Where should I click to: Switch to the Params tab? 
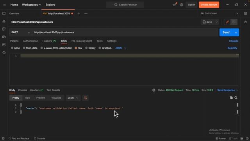[14, 41]
